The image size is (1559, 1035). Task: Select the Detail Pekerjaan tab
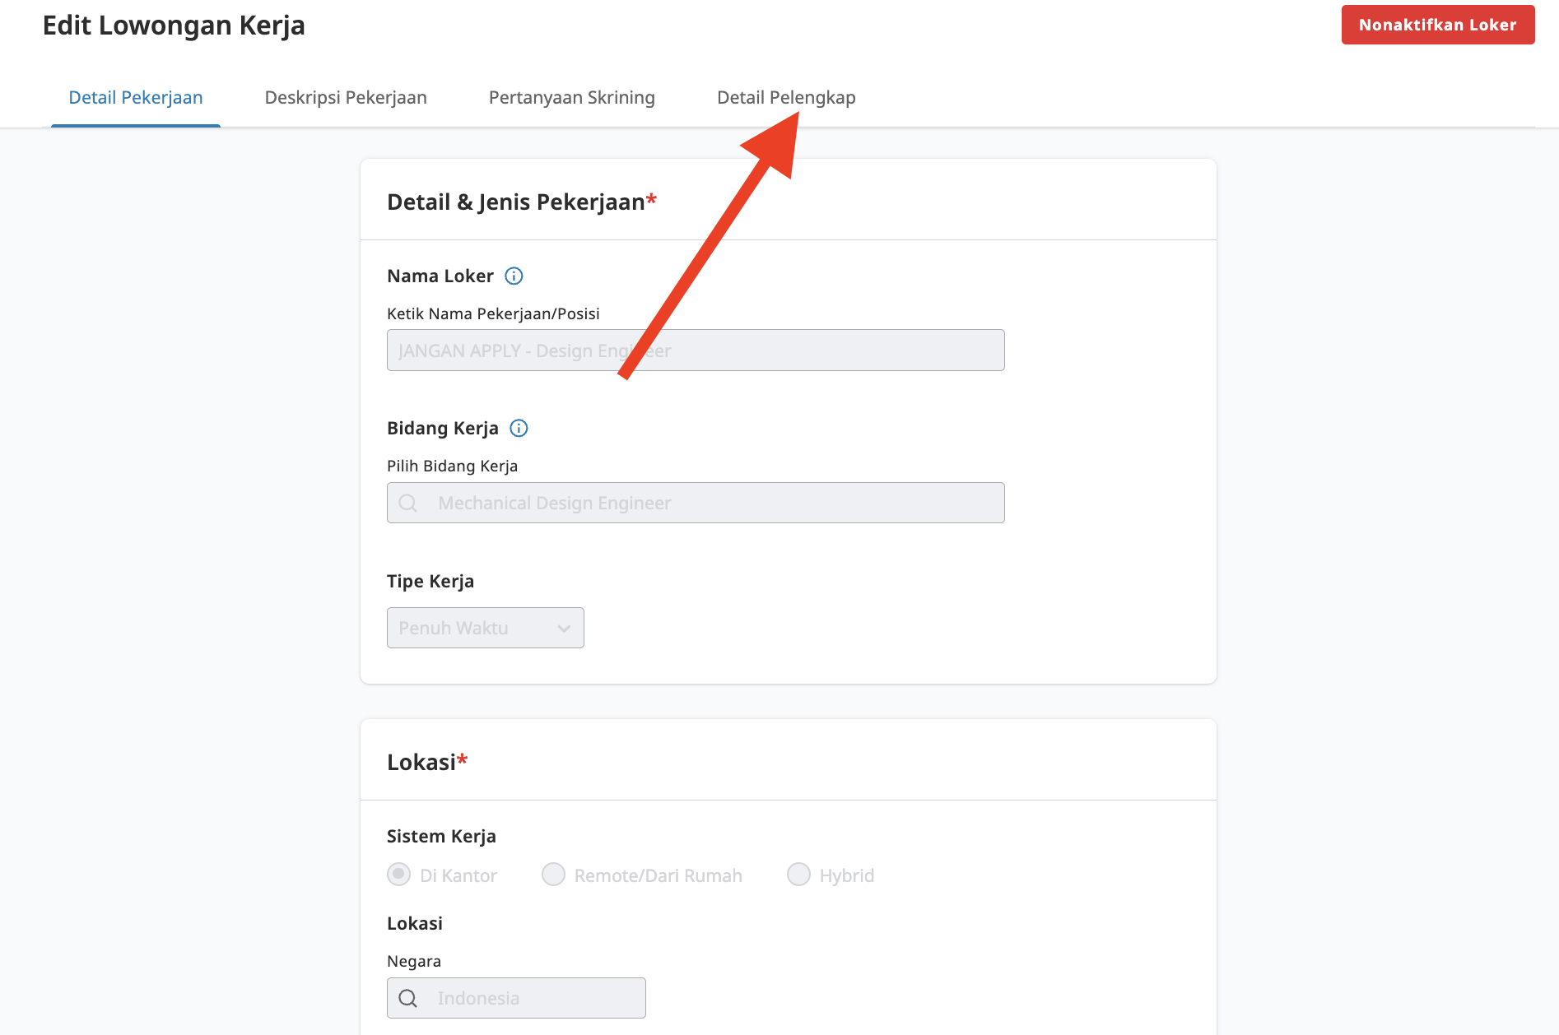click(x=136, y=98)
